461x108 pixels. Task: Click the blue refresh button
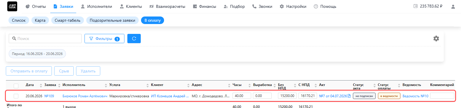(x=134, y=39)
